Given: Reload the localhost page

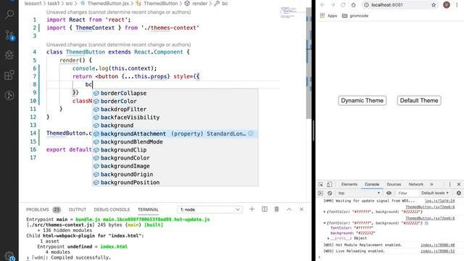Looking at the screenshot, I should pyautogui.click(x=343, y=5).
